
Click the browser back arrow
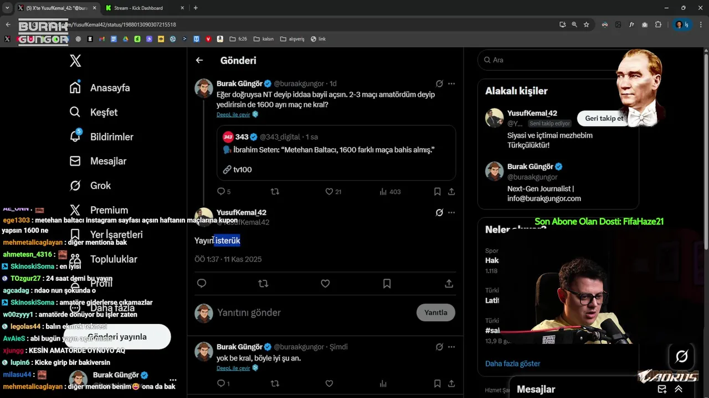point(8,24)
